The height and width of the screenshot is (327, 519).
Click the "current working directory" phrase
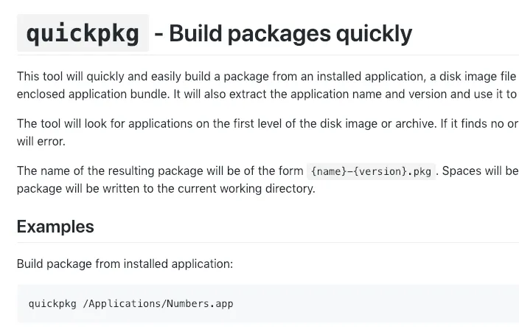246,188
